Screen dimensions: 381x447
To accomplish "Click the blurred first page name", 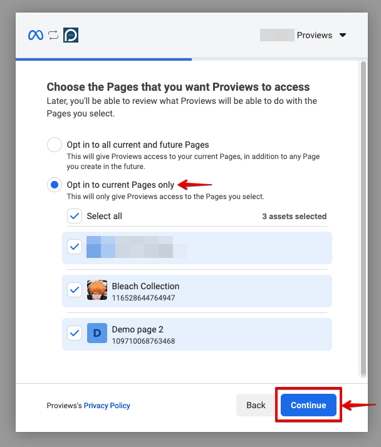I will pyautogui.click(x=137, y=247).
